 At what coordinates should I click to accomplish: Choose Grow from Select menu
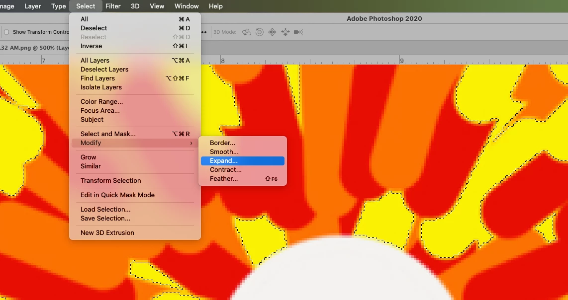click(135, 157)
